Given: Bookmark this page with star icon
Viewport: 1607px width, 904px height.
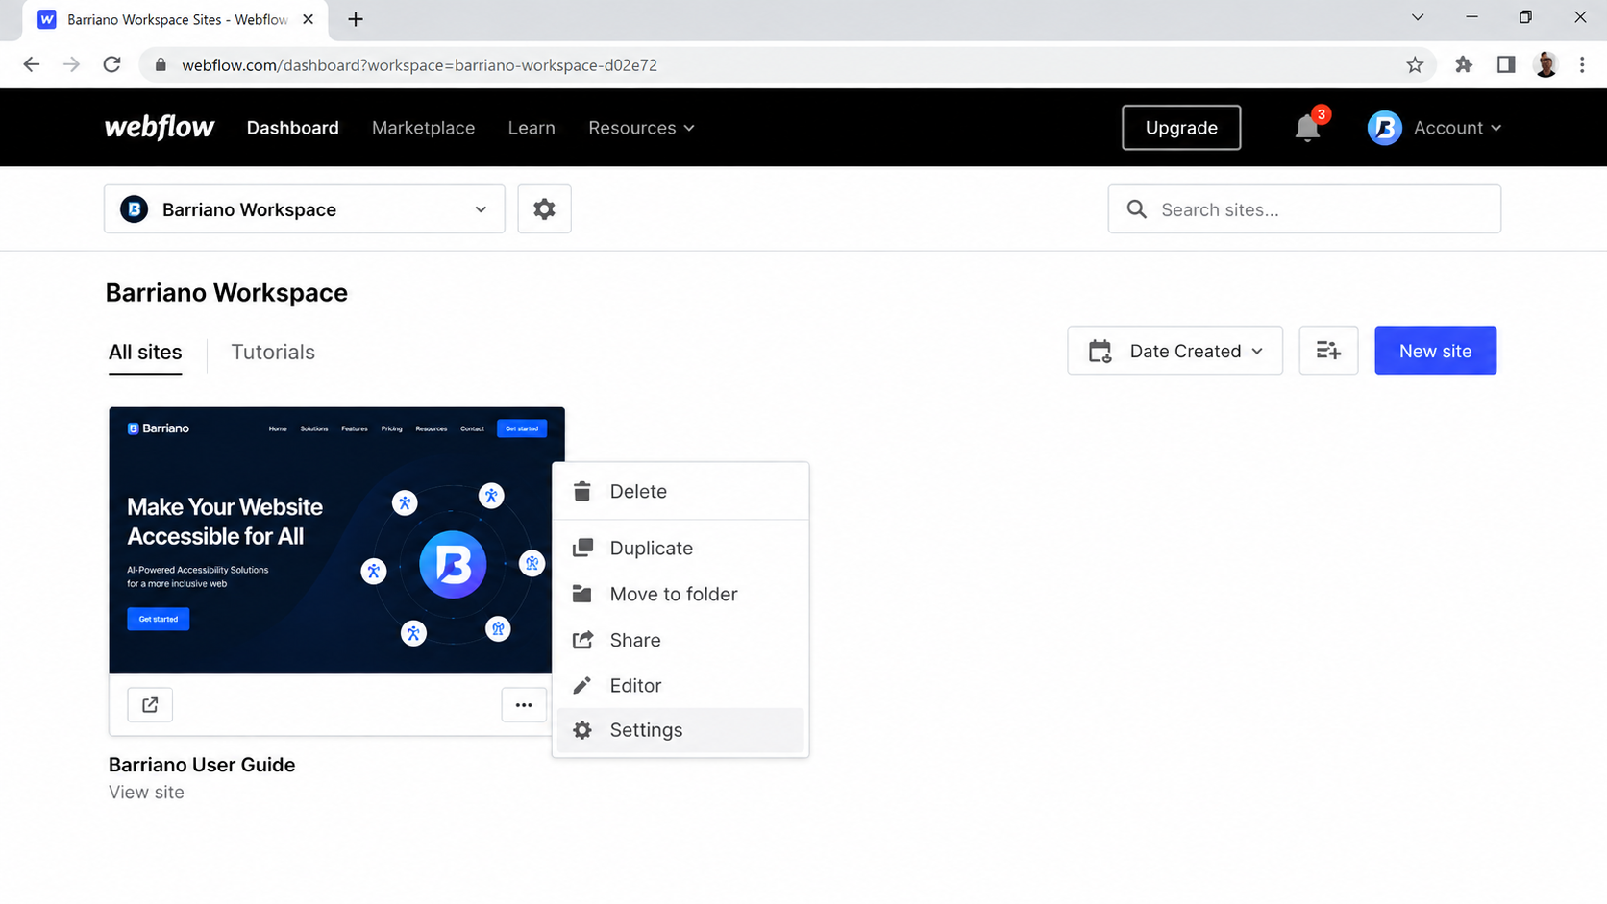Looking at the screenshot, I should (x=1415, y=65).
